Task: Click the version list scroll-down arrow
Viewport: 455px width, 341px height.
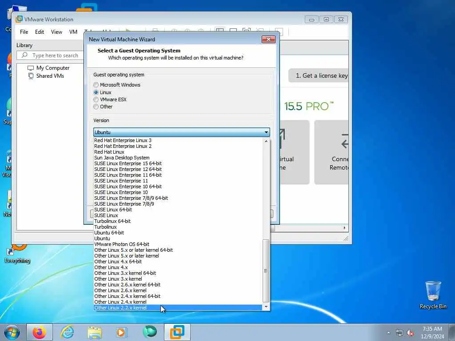Action: [266, 307]
